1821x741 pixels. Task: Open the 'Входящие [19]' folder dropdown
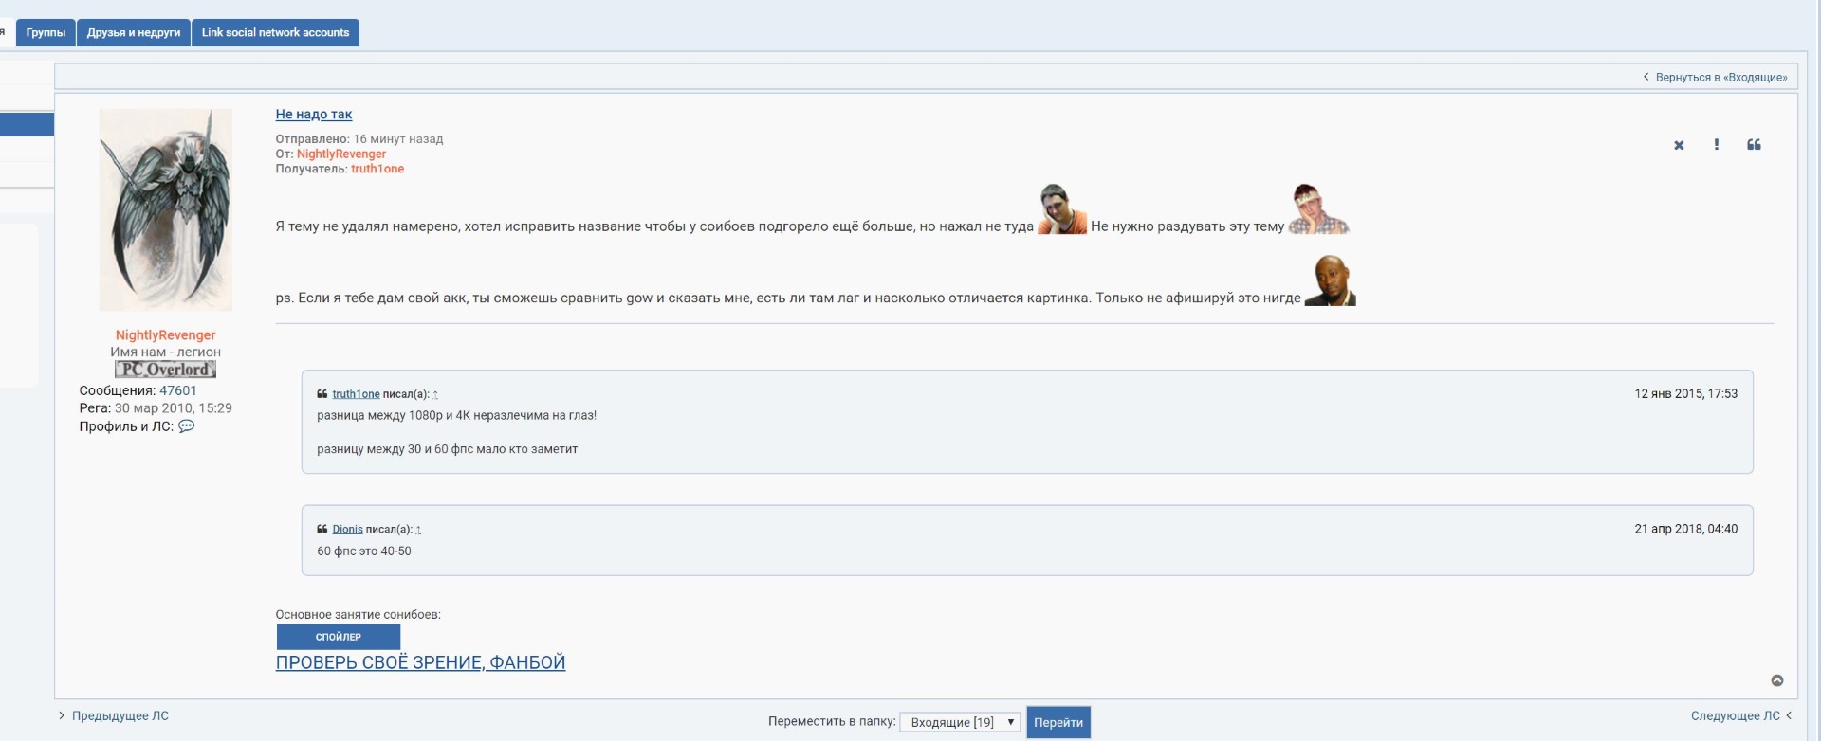pos(959,722)
